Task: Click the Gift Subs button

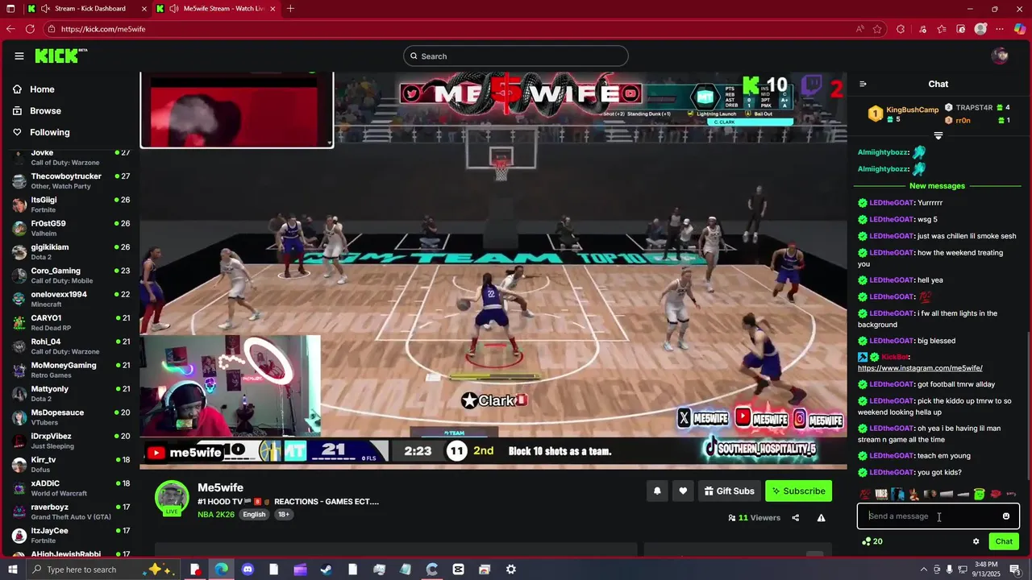Action: pyautogui.click(x=729, y=491)
